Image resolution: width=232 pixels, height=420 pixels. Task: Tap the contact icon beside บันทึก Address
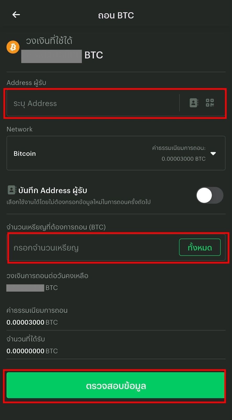pyautogui.click(x=12, y=190)
